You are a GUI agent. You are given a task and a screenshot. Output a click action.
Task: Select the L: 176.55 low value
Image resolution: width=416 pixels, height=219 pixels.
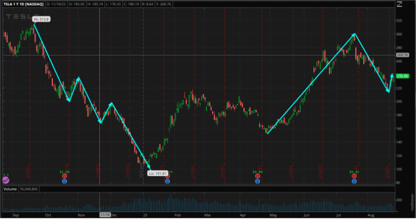(x=114, y=4)
